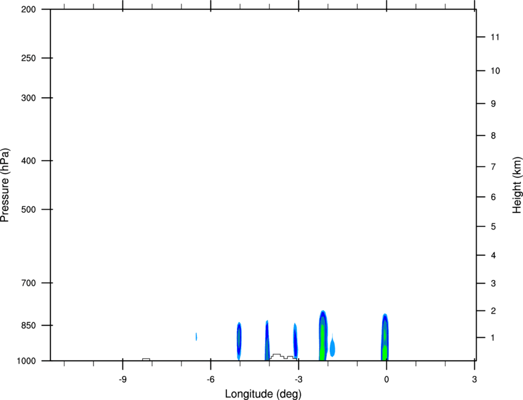Select the 300 pressure tick label
523x400 pixels.
[x=28, y=98]
